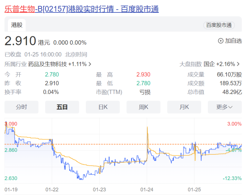Click the 昨收 value 2.910
248x195 pixels.
52,83
